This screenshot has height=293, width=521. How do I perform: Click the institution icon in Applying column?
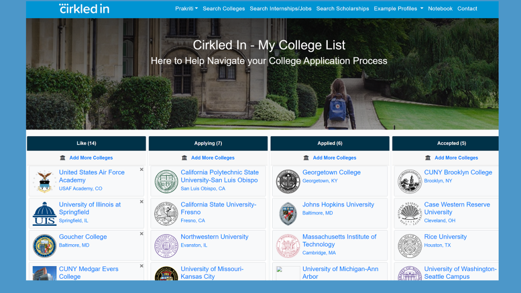184,158
